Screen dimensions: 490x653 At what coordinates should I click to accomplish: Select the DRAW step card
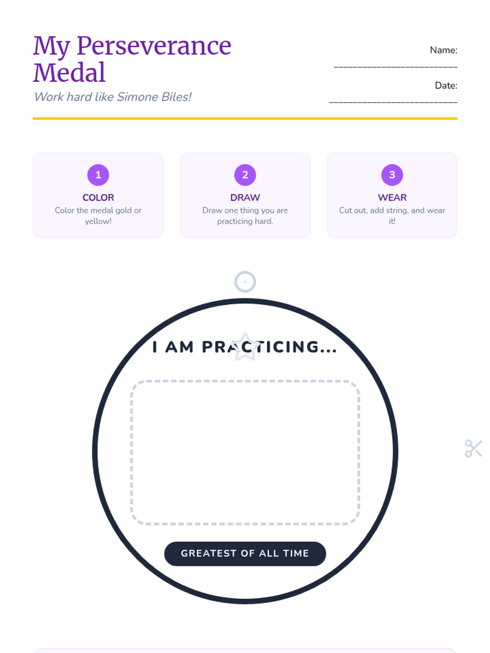pos(245,195)
